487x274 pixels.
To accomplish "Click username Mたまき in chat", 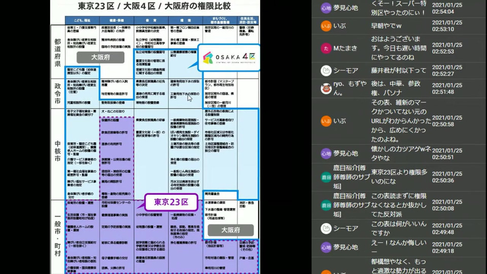I will pyautogui.click(x=345, y=48).
